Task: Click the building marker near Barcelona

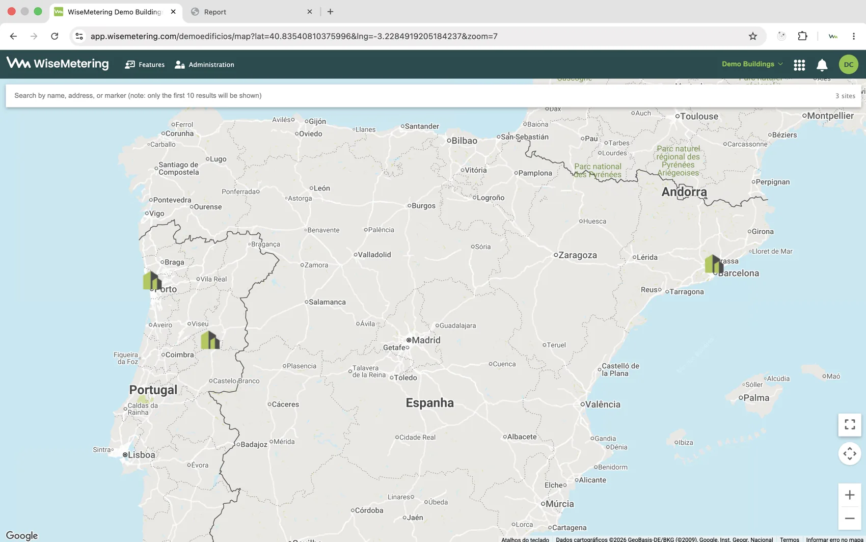Action: (x=714, y=264)
